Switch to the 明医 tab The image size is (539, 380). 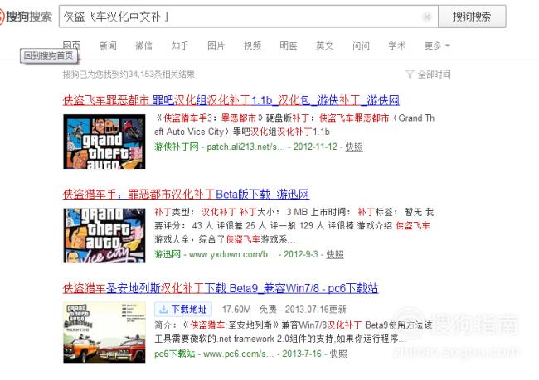[289, 46]
